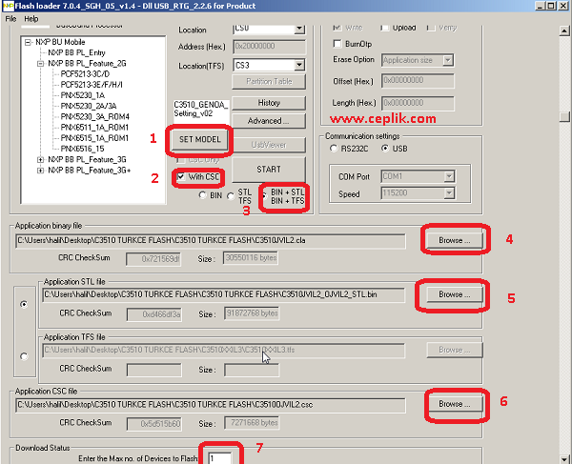Screen dimensions: 572x464
Task: Click the Max no. of Devices field
Action: tap(220, 458)
